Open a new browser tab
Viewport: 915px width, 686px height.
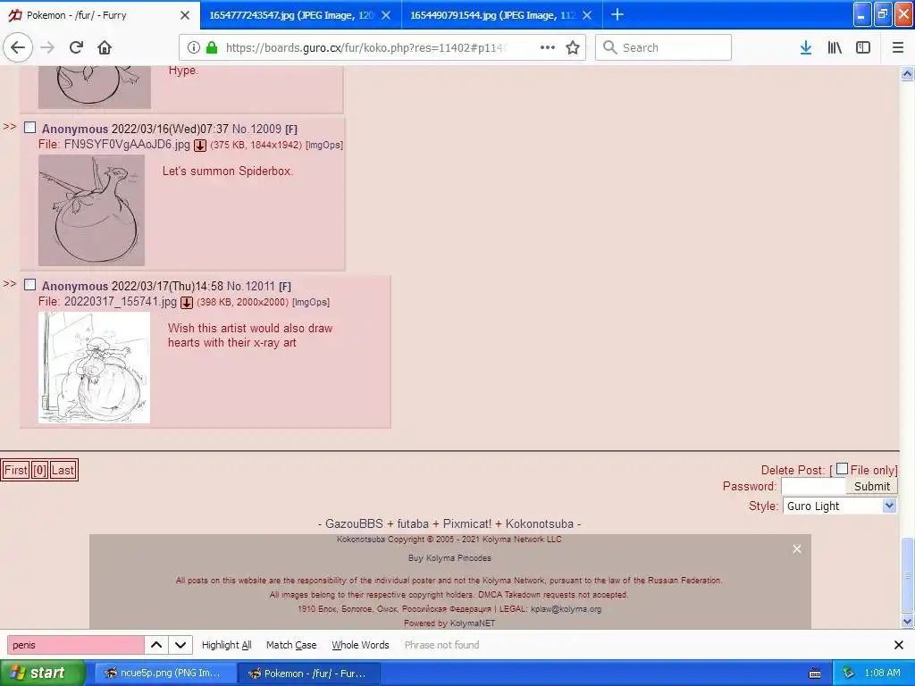point(617,14)
